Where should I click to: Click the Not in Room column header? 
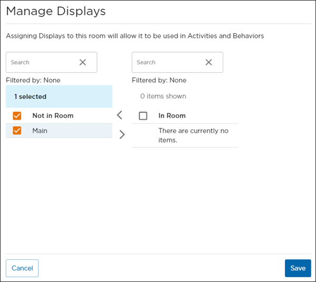coord(53,116)
